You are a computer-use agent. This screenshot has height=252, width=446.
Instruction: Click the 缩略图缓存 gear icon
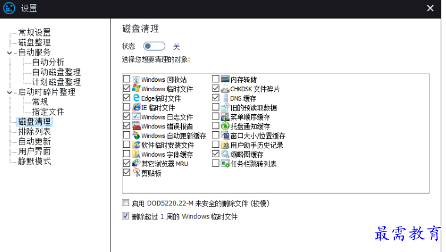tap(225, 154)
